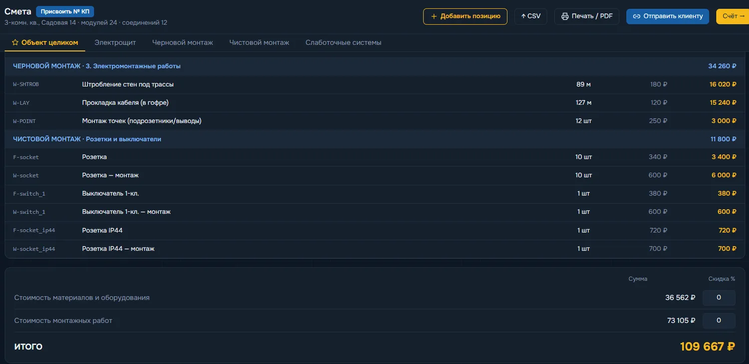Image resolution: width=749 pixels, height=364 pixels.
Task: Click row total 16 020 ₽
Action: coord(723,84)
